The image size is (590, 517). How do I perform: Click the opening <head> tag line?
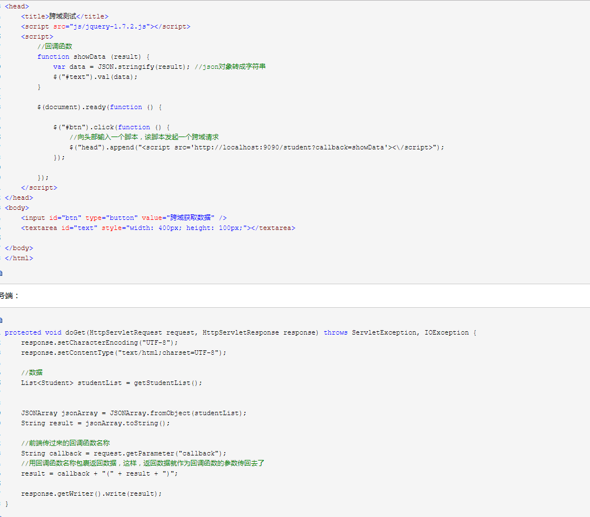[17, 6]
